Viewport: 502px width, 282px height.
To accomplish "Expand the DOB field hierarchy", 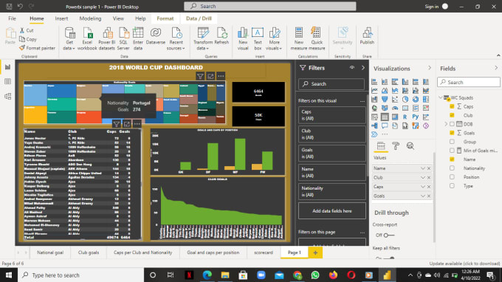I will pos(446,124).
